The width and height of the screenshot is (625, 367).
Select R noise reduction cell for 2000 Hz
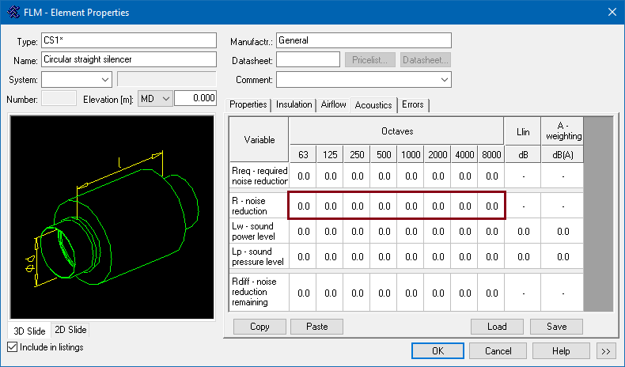coord(437,206)
